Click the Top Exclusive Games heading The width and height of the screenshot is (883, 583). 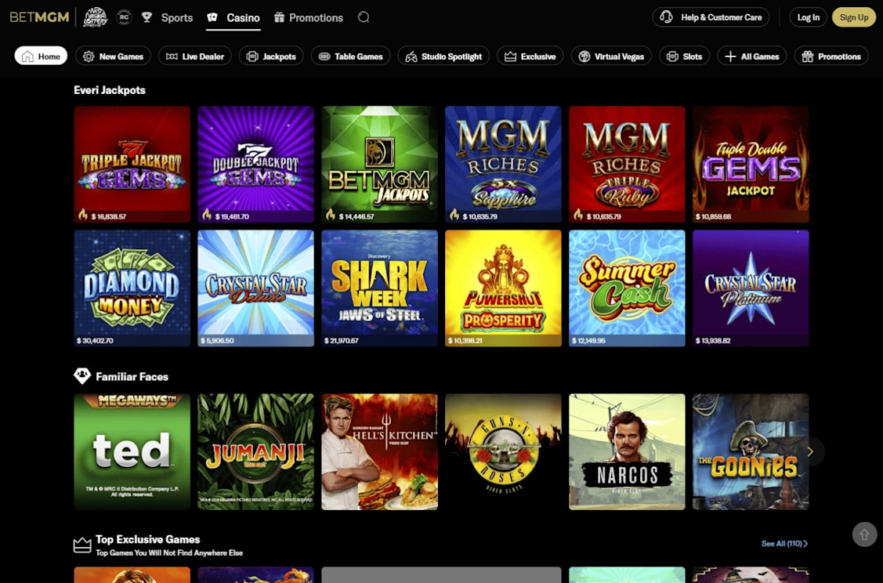[x=148, y=539]
